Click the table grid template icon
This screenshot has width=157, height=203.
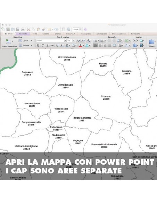pyautogui.click(x=8, y=29)
